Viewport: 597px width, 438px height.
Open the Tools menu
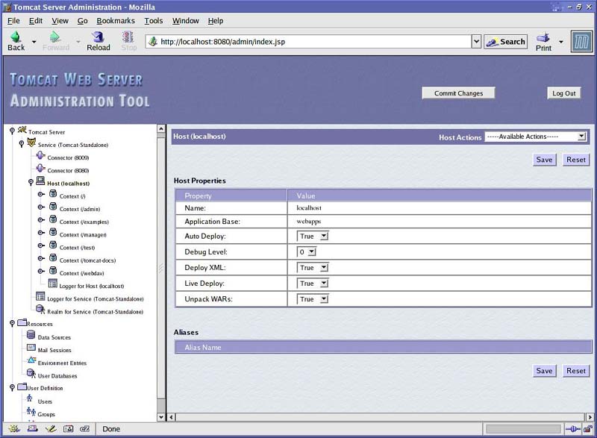click(154, 21)
